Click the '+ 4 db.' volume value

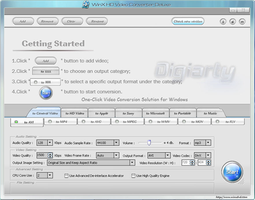point(169,143)
